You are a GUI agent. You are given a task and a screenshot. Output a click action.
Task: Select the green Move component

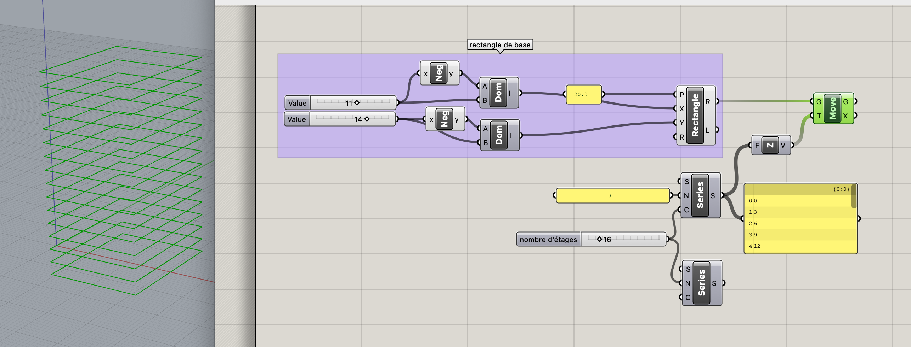click(832, 108)
